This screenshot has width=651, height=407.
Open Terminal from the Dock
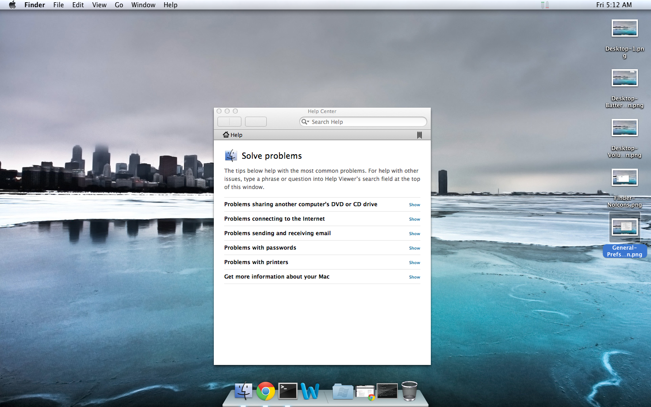click(x=288, y=391)
